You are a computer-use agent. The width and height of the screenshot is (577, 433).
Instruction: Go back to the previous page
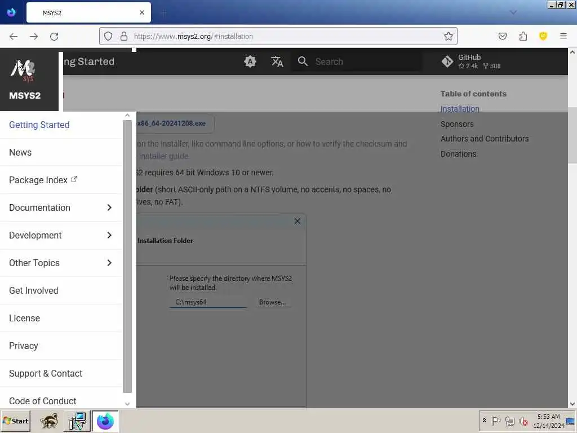point(14,37)
